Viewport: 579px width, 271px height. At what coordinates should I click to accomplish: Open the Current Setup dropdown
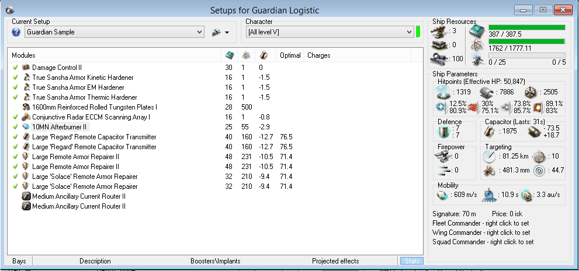tap(114, 32)
